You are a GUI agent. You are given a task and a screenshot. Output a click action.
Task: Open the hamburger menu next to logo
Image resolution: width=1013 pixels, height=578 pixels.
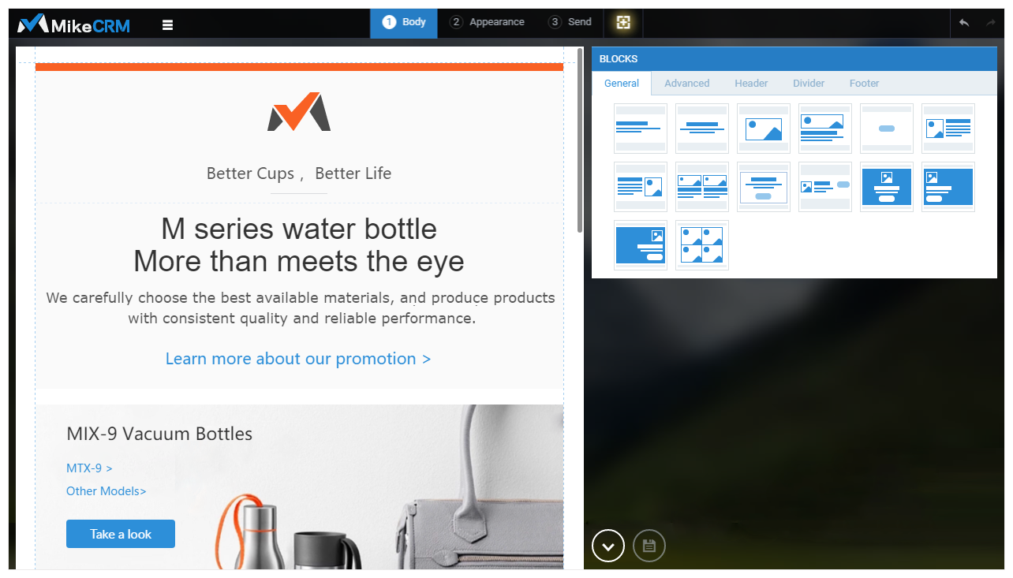[167, 24]
